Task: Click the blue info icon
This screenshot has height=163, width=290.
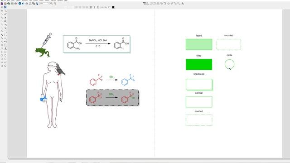Action: pyautogui.click(x=19, y=4)
